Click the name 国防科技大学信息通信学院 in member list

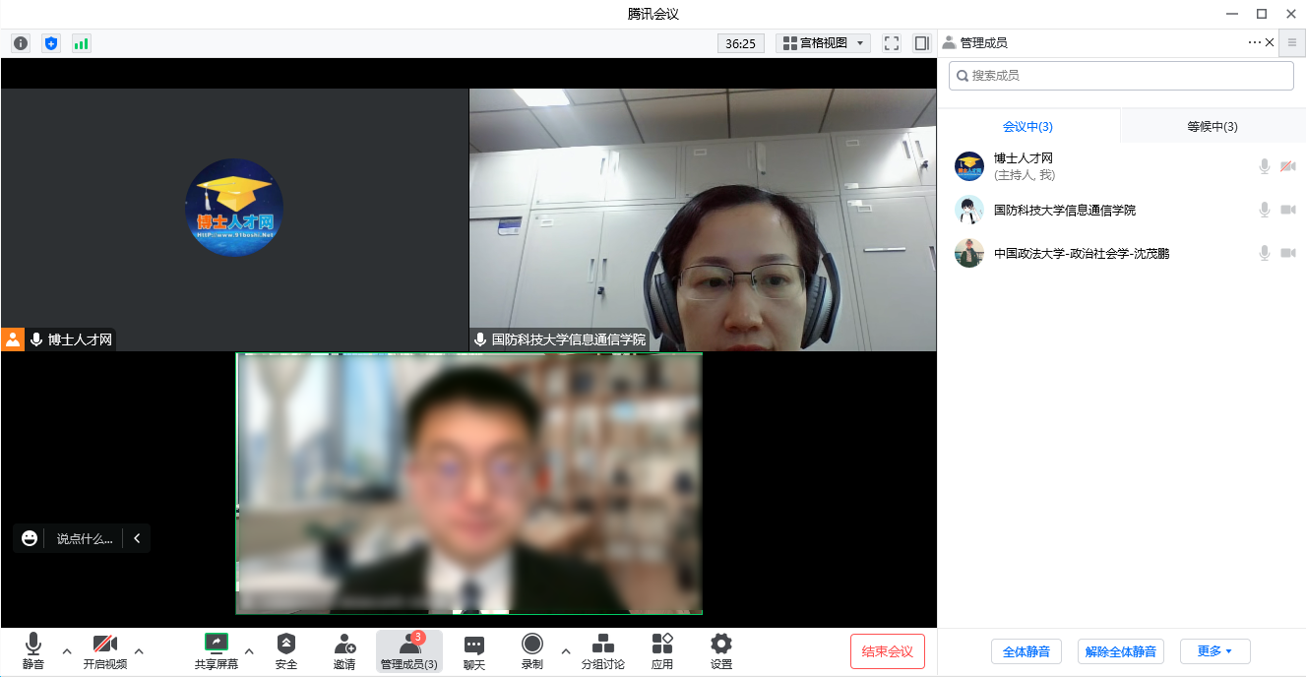tap(1065, 210)
